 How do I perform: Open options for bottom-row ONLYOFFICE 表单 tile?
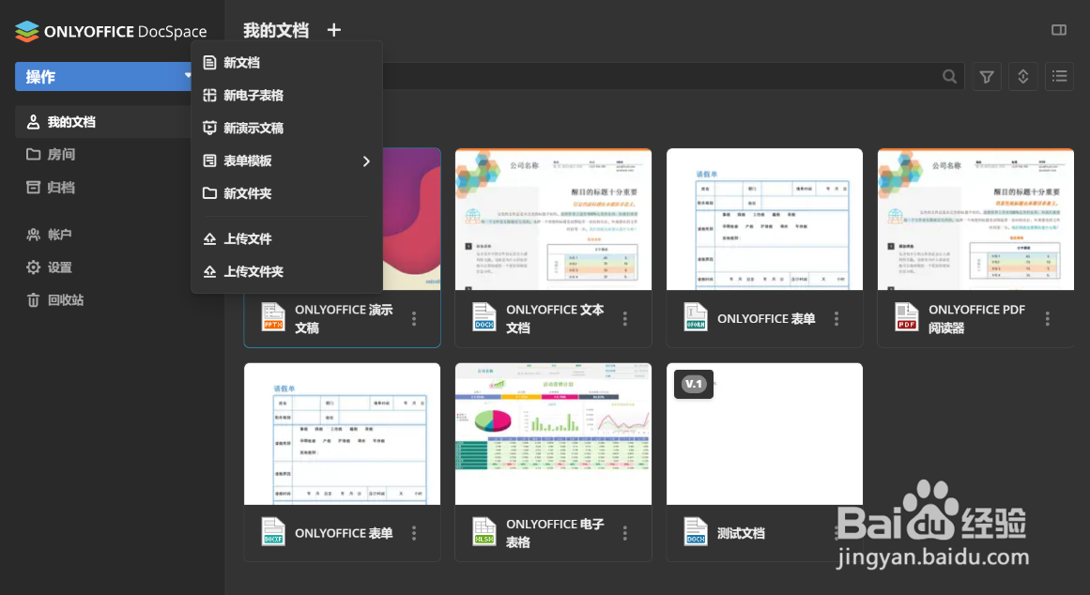click(x=414, y=533)
